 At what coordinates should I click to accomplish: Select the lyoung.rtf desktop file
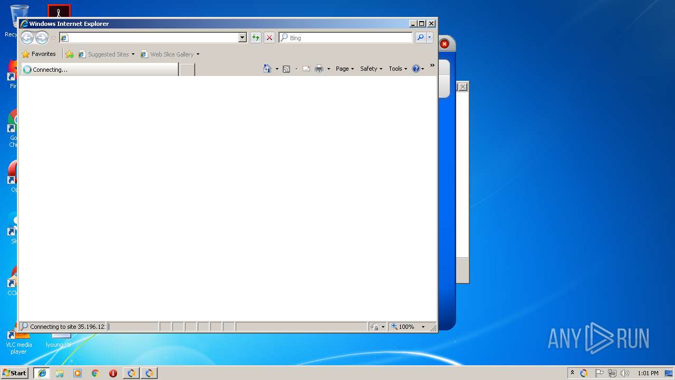click(x=59, y=340)
